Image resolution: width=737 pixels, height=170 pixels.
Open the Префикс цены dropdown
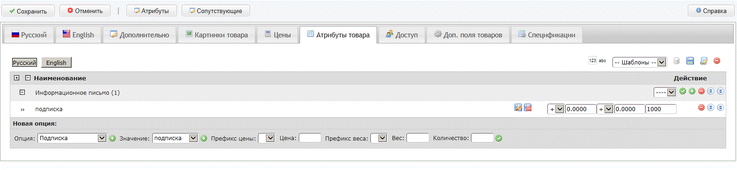[266, 138]
